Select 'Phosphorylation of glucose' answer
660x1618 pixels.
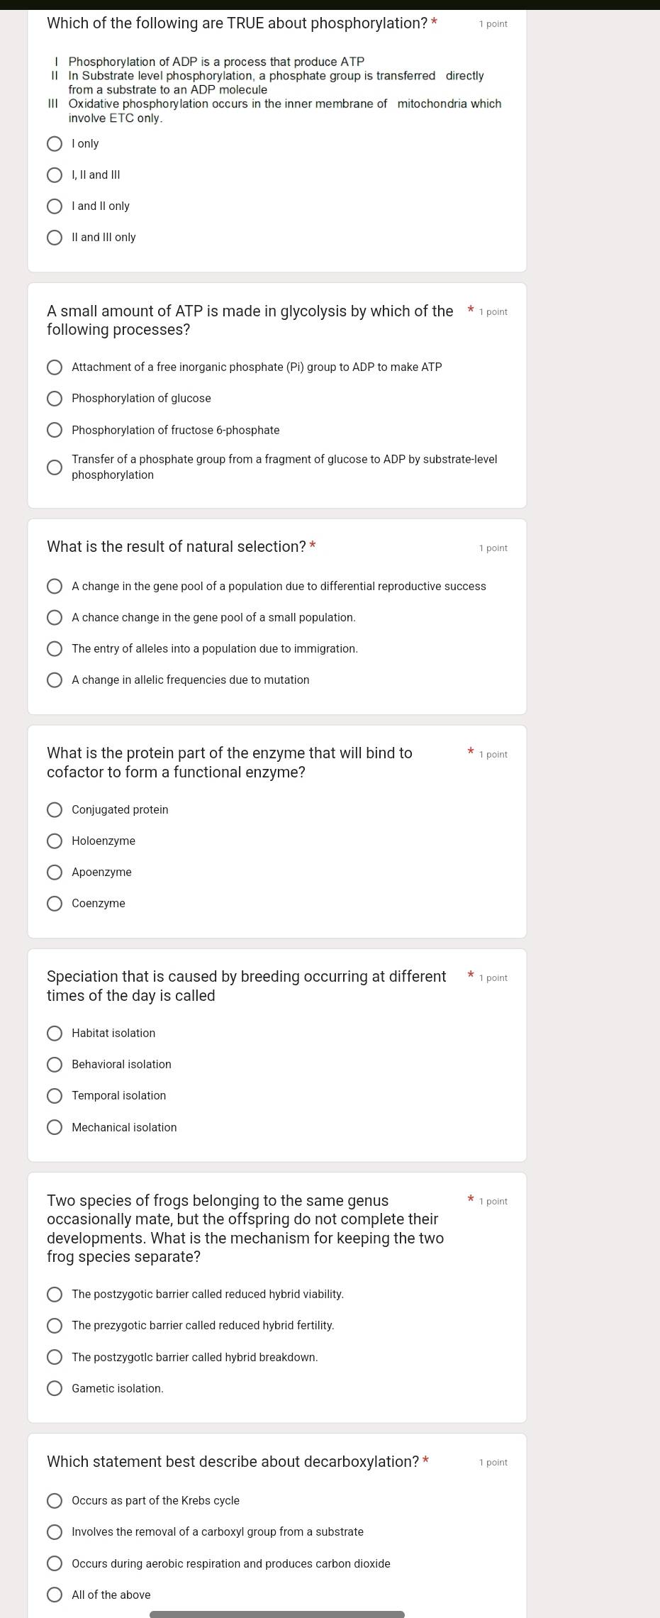(55, 399)
